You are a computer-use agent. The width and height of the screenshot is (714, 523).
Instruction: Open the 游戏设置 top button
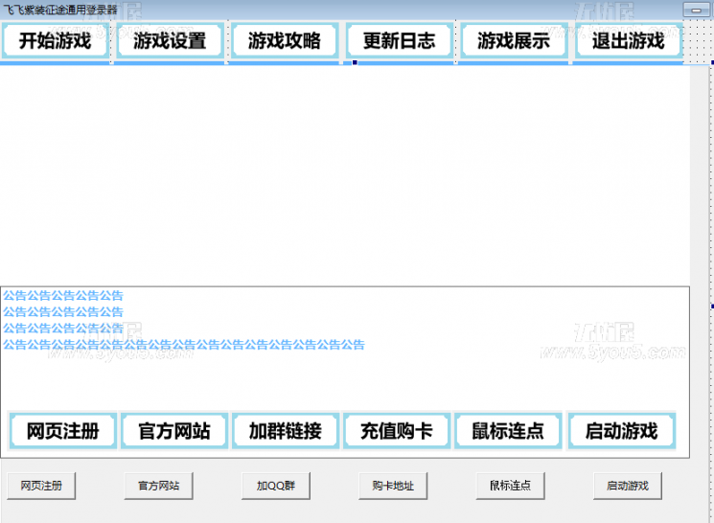(170, 40)
